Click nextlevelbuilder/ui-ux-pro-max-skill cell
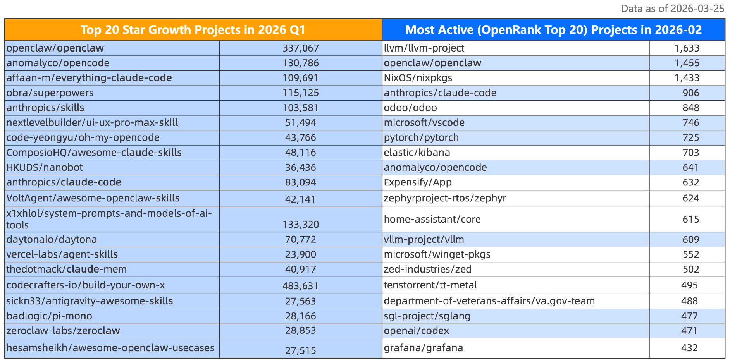This screenshot has width=730, height=364. [112, 123]
